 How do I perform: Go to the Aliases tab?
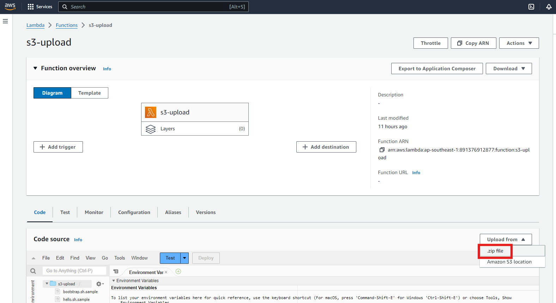[x=173, y=212]
